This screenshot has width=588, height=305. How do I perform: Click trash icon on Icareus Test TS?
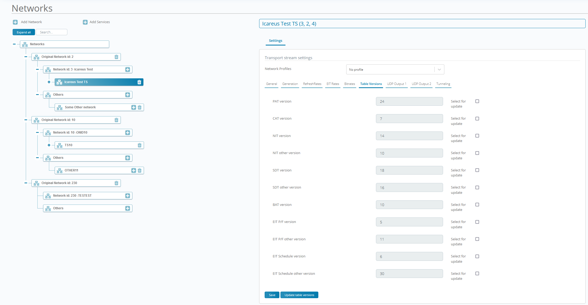139,82
